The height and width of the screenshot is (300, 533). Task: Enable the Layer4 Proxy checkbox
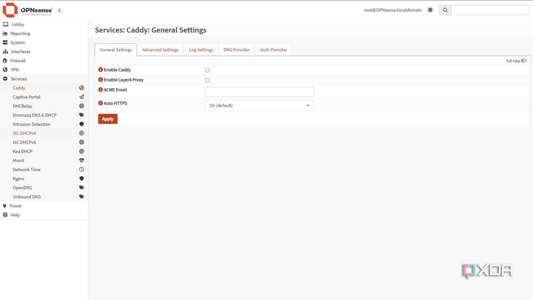point(207,80)
